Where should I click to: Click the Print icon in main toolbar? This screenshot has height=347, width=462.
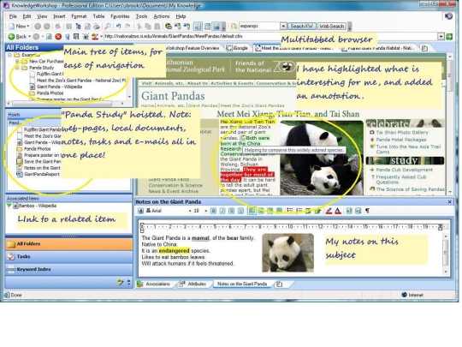[97, 27]
